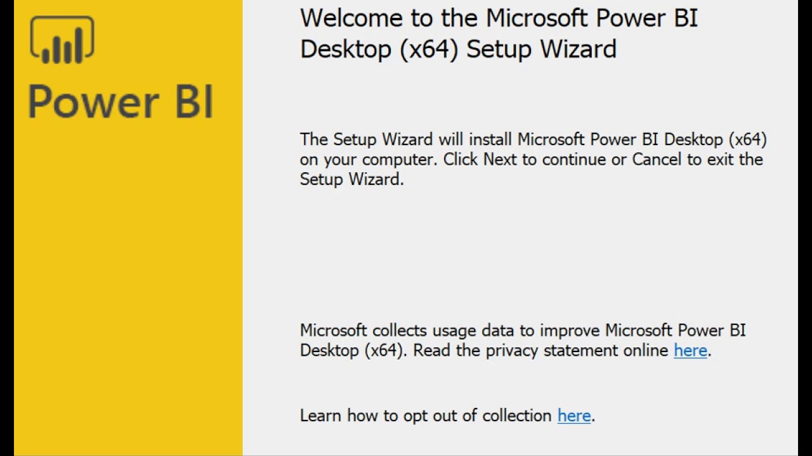Click the word "Next" in the install description
The height and width of the screenshot is (456, 812).
pyautogui.click(x=500, y=159)
